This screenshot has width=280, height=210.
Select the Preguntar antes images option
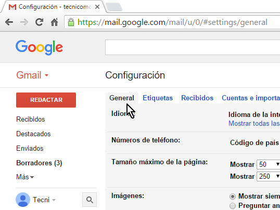click(233, 206)
